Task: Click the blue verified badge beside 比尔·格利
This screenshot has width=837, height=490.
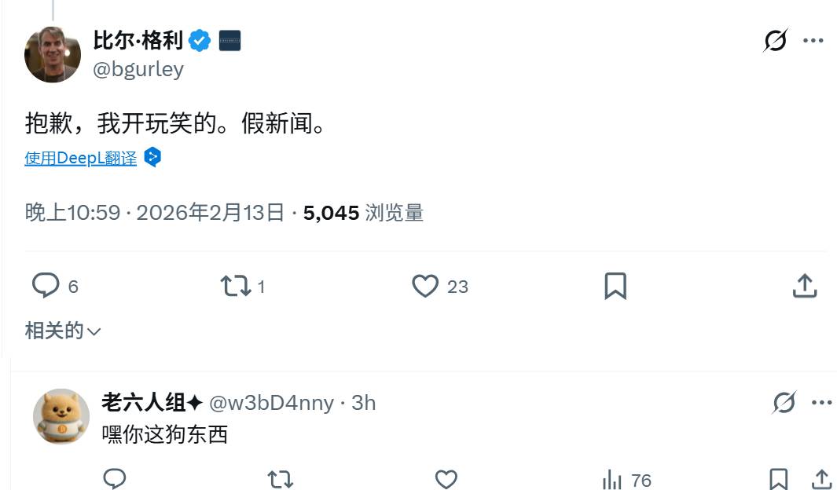Action: (200, 40)
